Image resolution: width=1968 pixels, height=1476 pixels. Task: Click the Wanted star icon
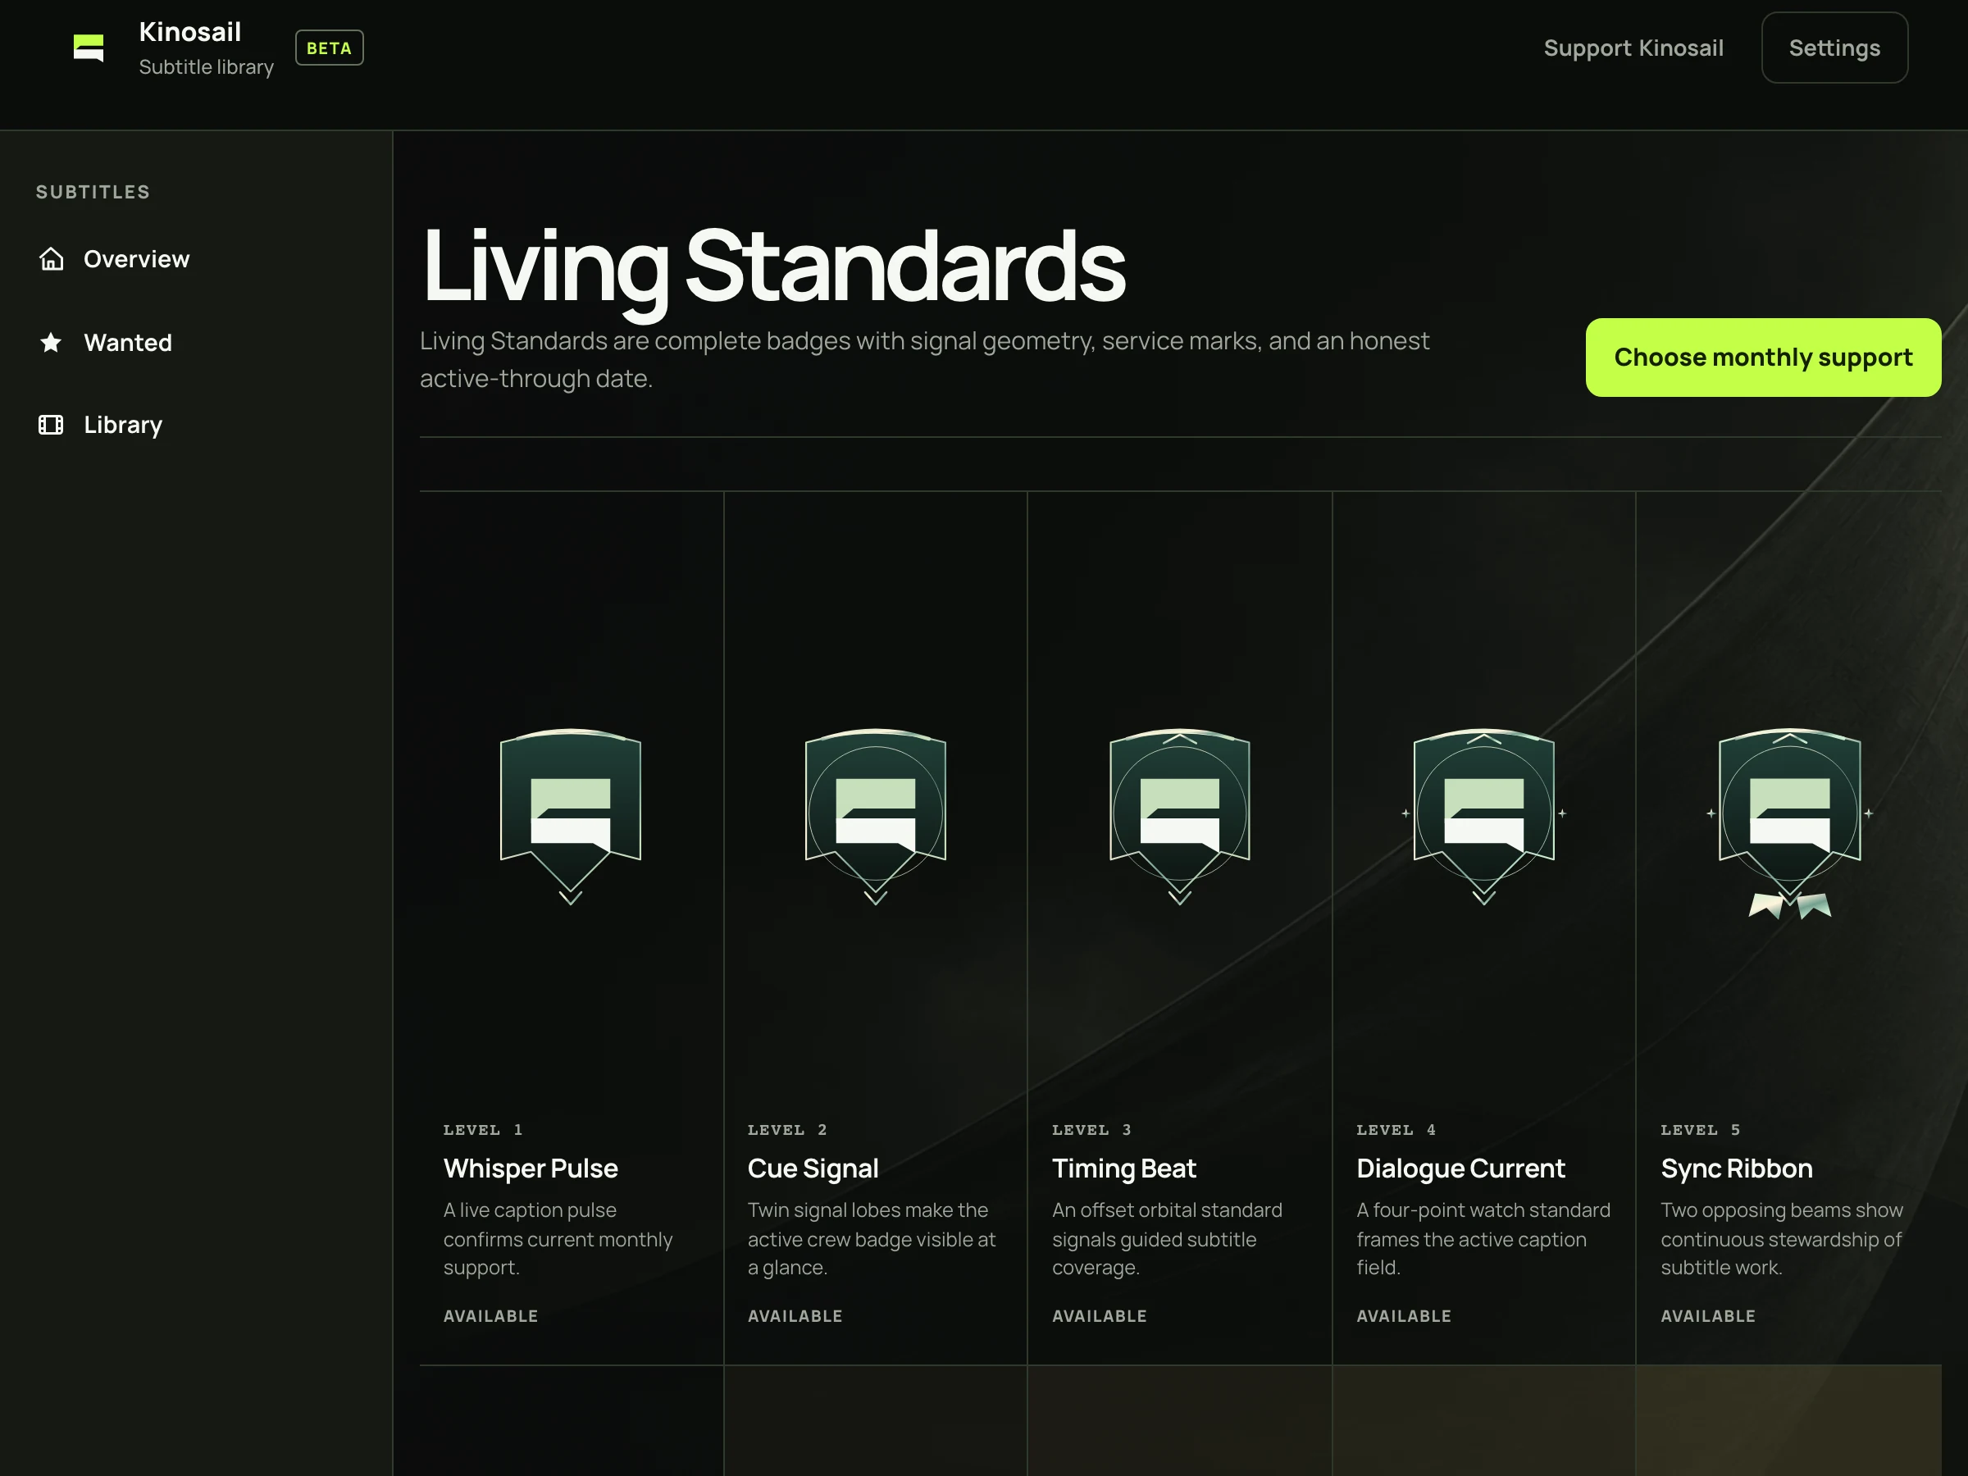pyautogui.click(x=51, y=343)
